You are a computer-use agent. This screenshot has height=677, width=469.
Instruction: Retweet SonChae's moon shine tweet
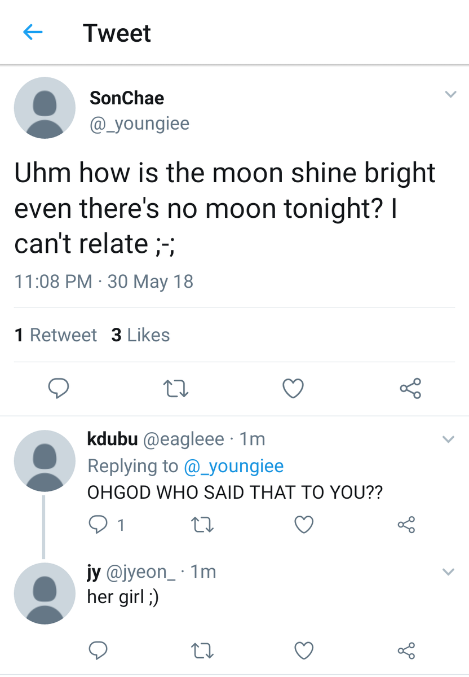176,388
